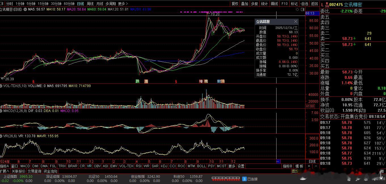Open the 关联报价 tab
The height and width of the screenshot is (184, 386).
[x=18, y=171]
